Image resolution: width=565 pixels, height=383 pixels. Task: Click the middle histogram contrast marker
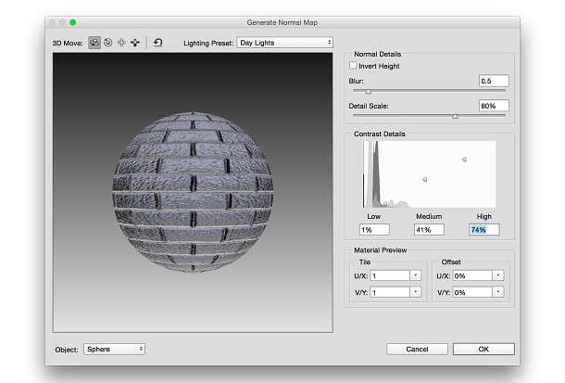point(425,179)
